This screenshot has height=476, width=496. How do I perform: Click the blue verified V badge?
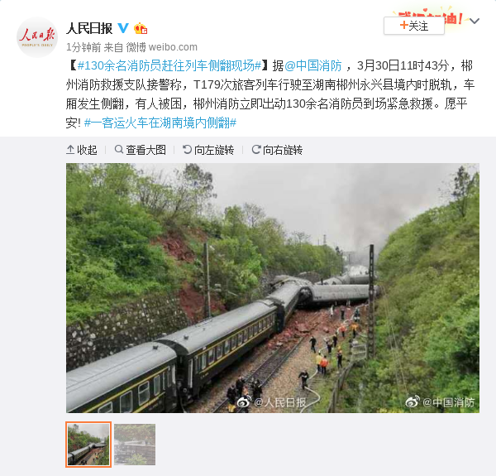[123, 28]
